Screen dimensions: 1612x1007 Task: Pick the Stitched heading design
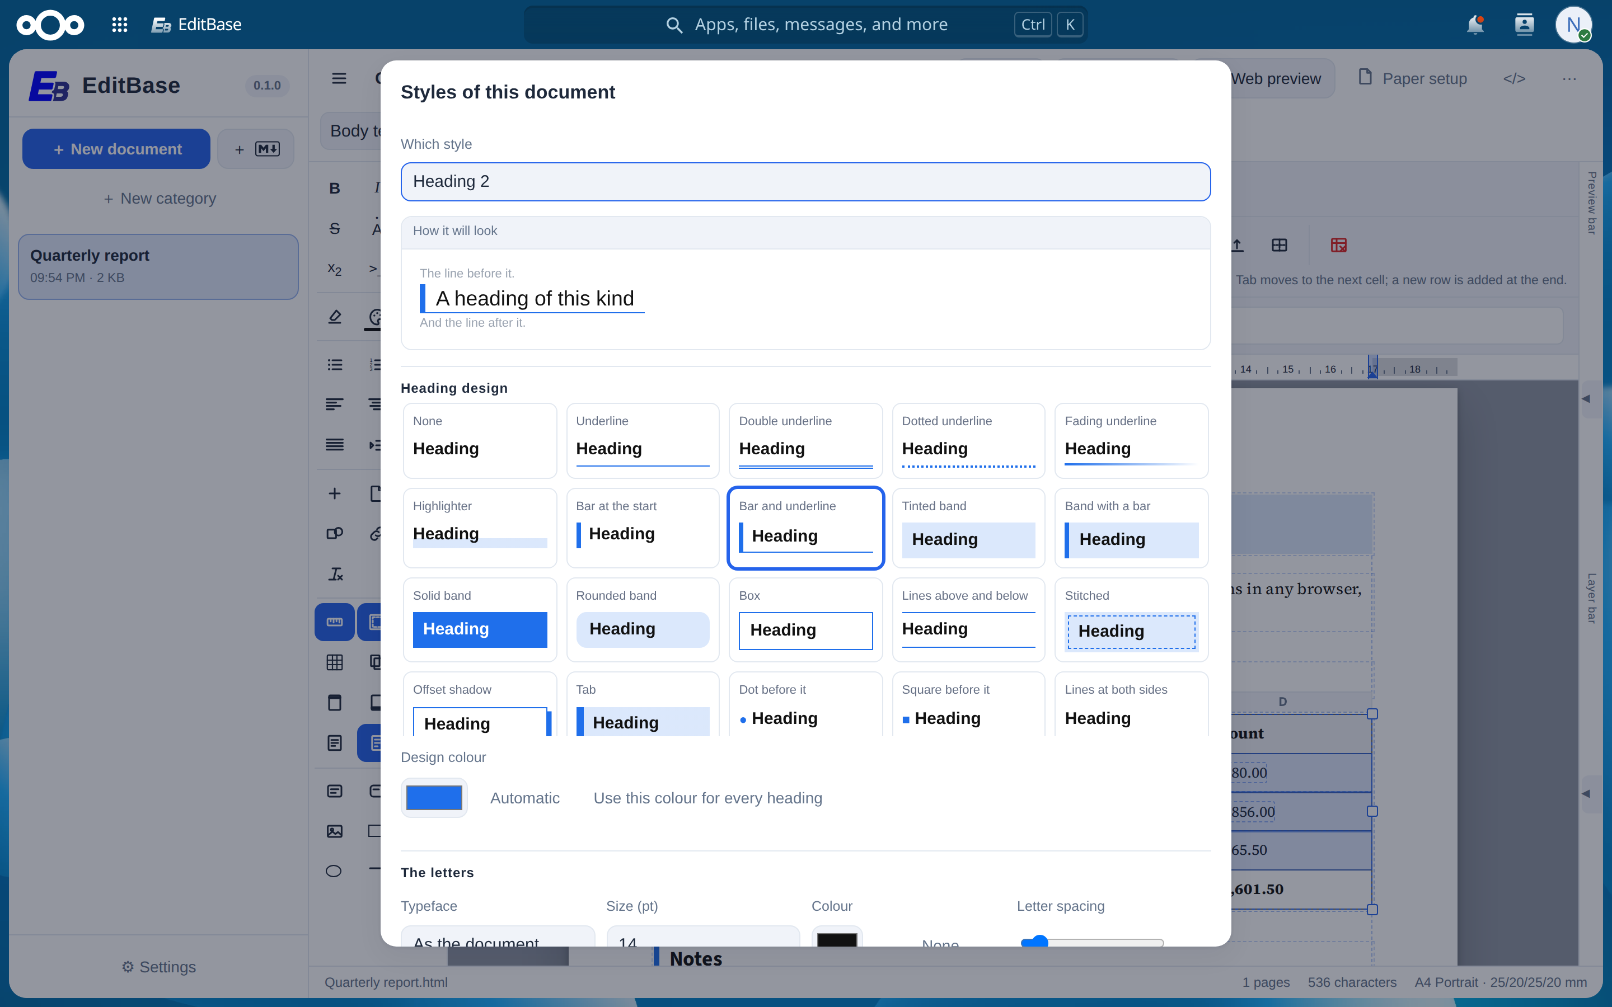tap(1132, 620)
